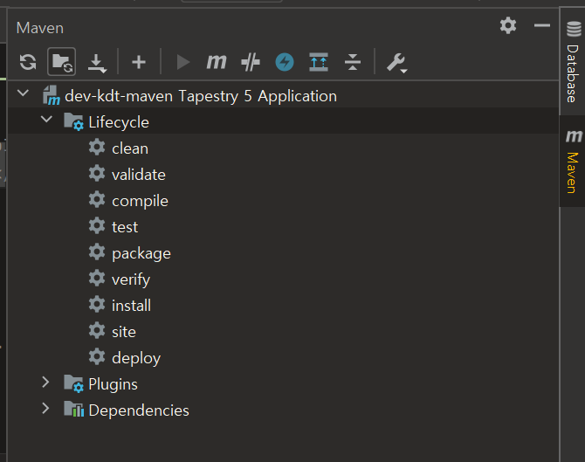Click the Maven project file icon

(52, 95)
